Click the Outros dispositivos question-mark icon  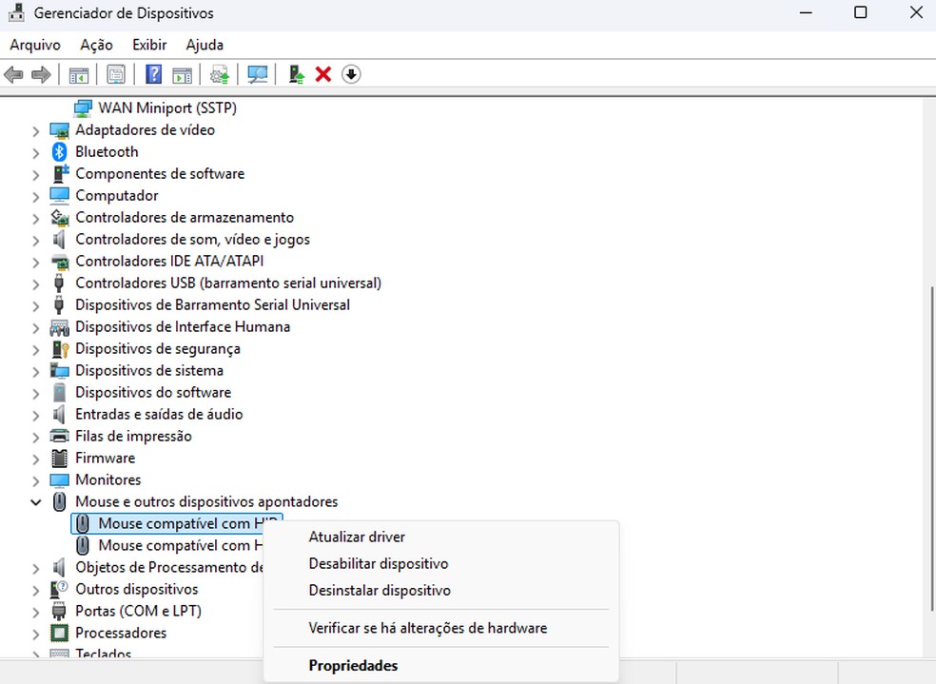click(59, 589)
